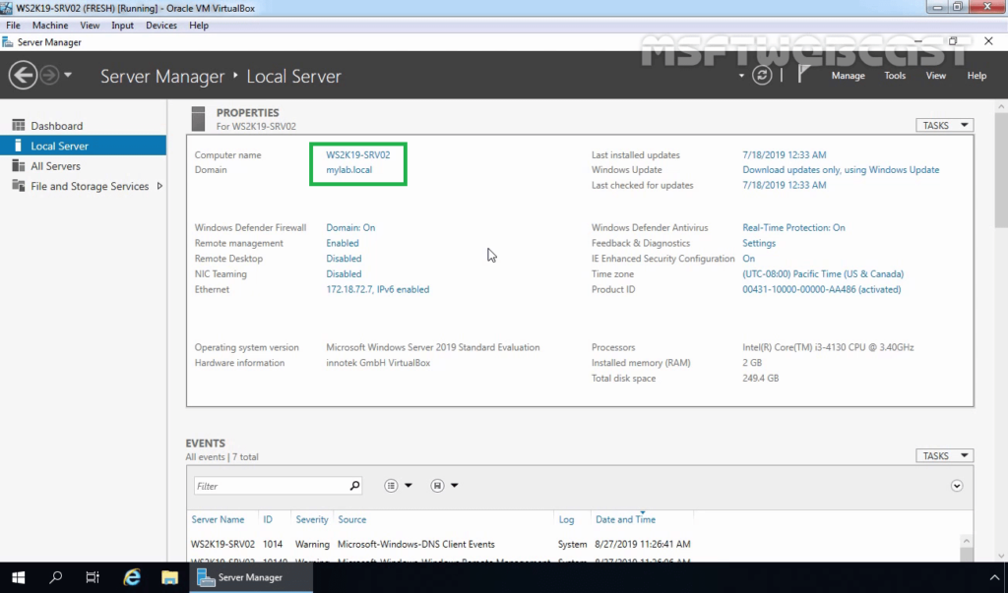Sort events by Log column

tap(566, 519)
